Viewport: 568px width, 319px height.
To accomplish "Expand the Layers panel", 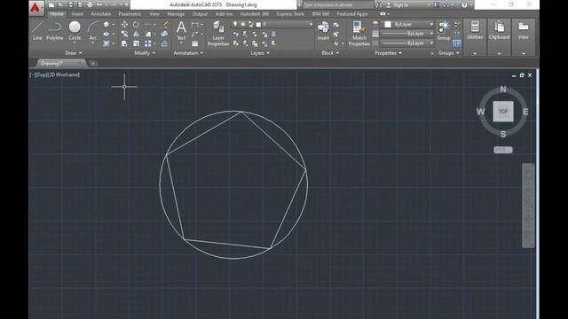I will tap(260, 53).
